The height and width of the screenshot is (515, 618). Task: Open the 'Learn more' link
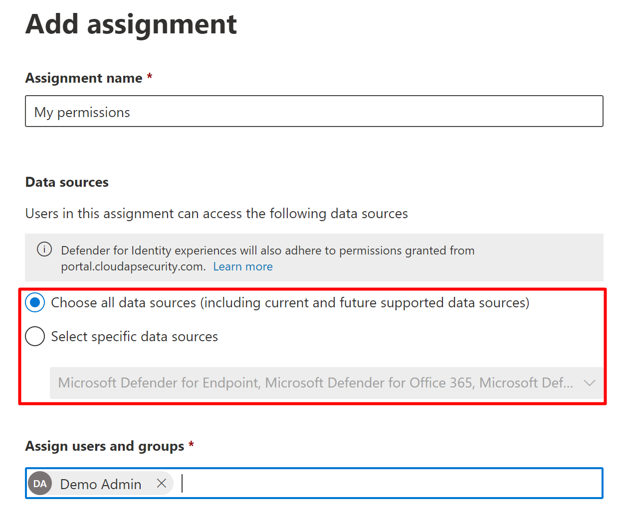click(x=243, y=266)
